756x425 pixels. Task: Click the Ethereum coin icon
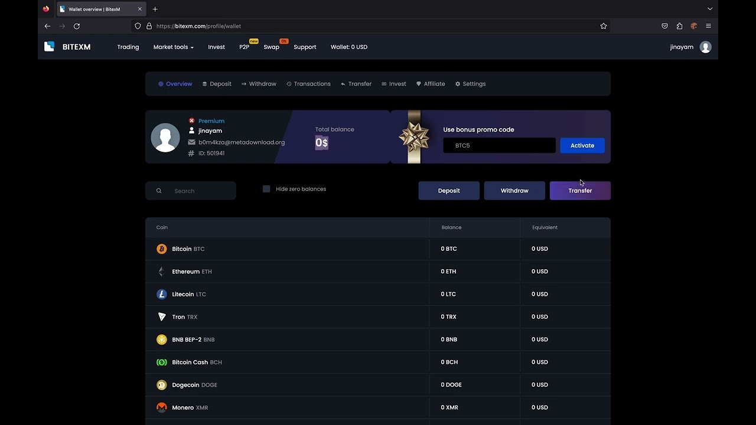[161, 272]
